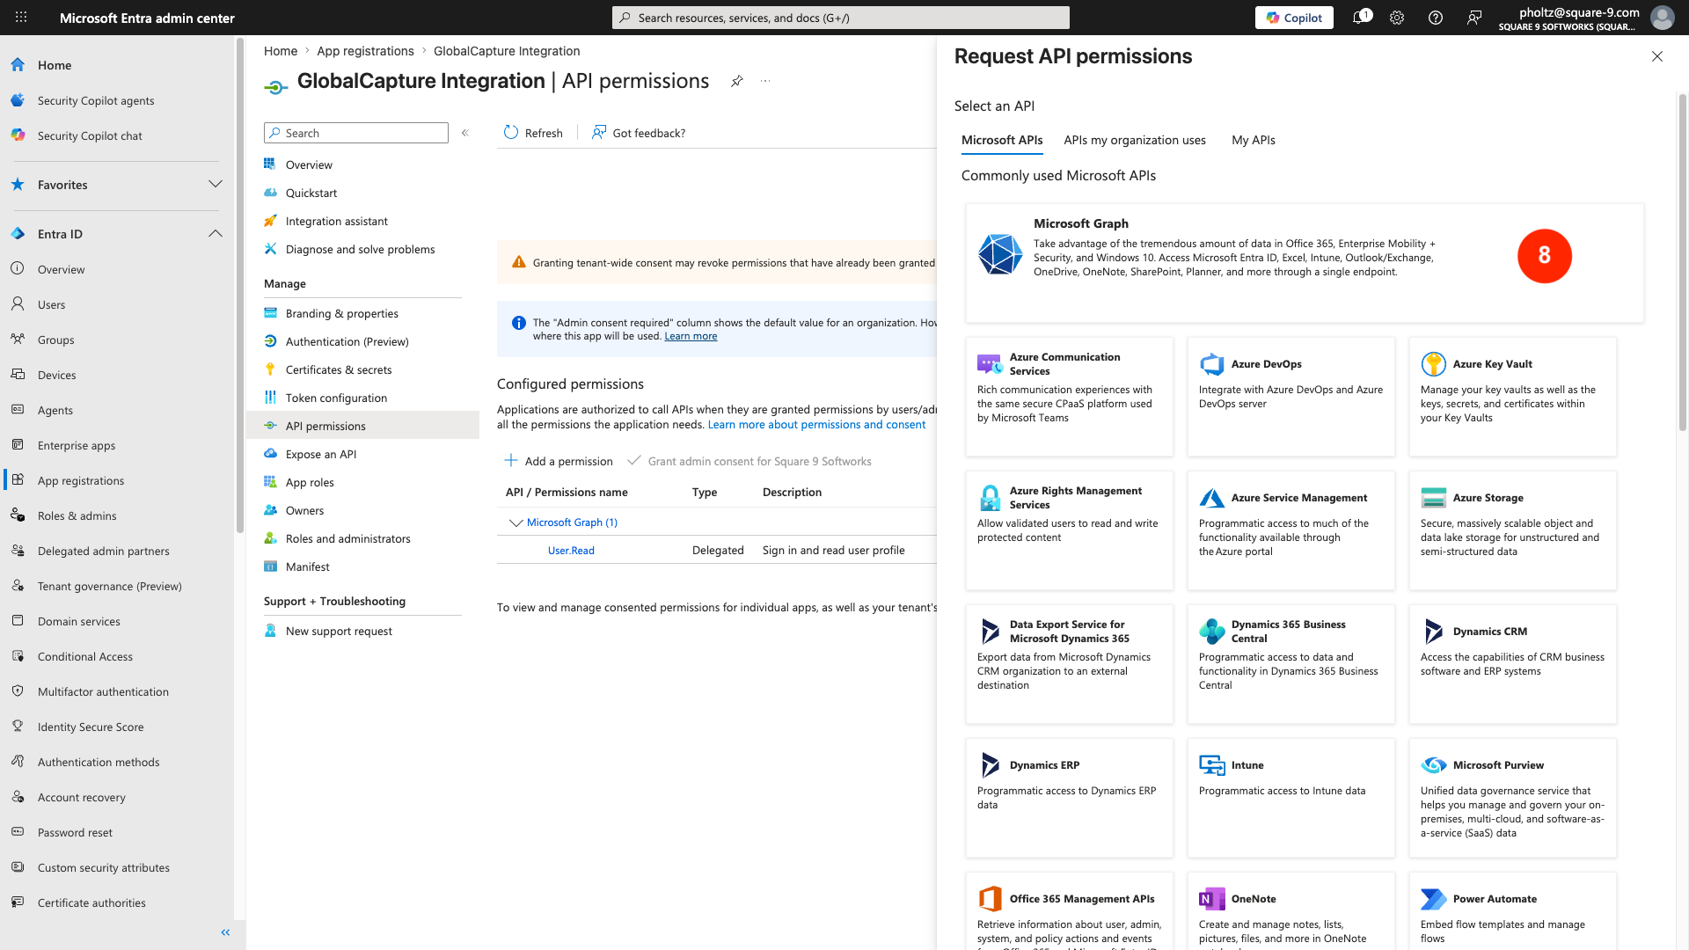Click the Got feedback? button
Image resolution: width=1689 pixels, height=950 pixels.
(x=639, y=133)
